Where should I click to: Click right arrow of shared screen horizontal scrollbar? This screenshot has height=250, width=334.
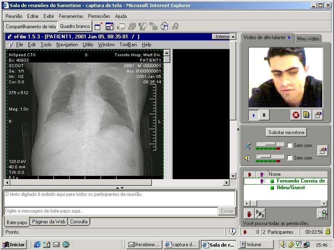pyautogui.click(x=226, y=182)
